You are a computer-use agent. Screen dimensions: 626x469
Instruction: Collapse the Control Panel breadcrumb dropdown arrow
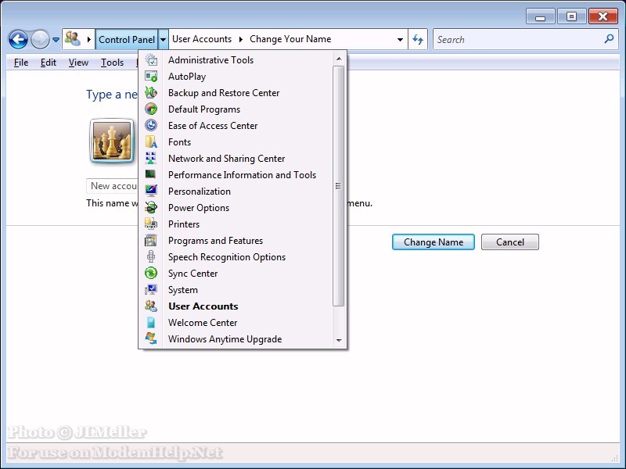[163, 40]
